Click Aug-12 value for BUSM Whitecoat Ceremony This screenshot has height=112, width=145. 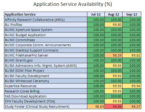pyautogui.click(x=114, y=81)
